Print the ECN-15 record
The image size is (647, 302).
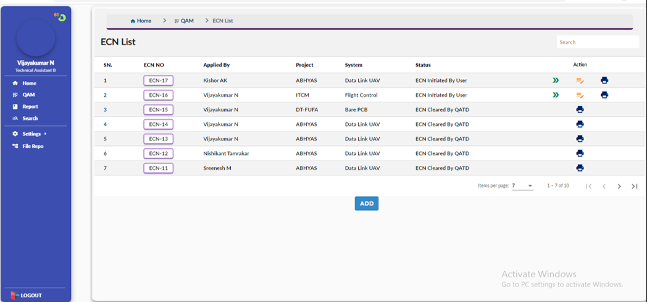[580, 109]
